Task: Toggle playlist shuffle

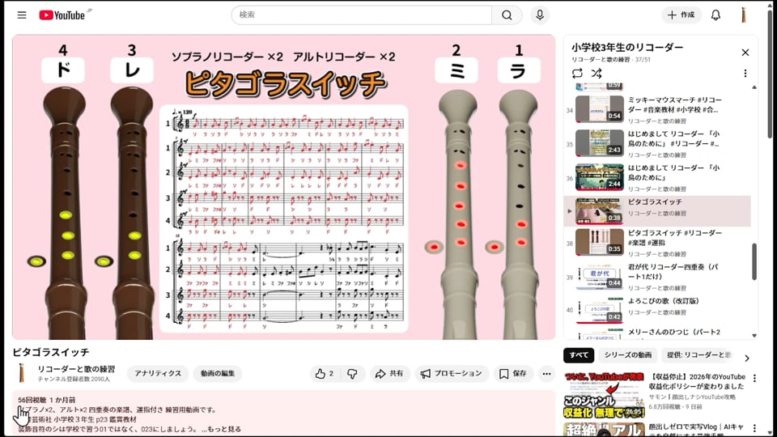Action: click(597, 74)
